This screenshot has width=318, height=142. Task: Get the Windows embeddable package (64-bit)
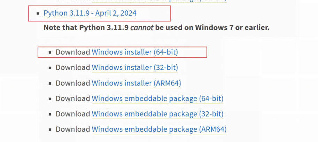(x=157, y=99)
